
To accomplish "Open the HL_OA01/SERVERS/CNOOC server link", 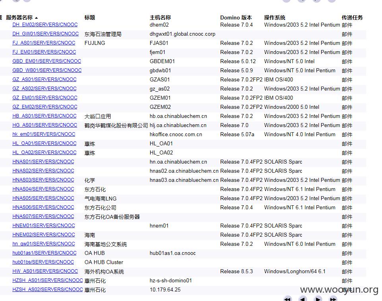I will click(45, 143).
